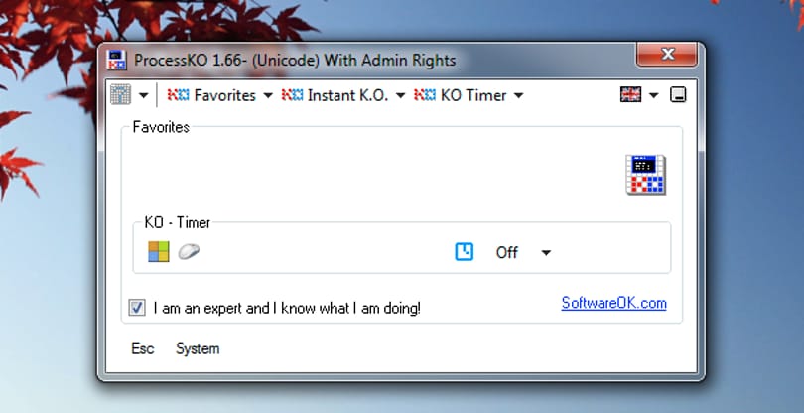Open the language dropdown arrow next to flag
804x413 pixels.
(653, 95)
